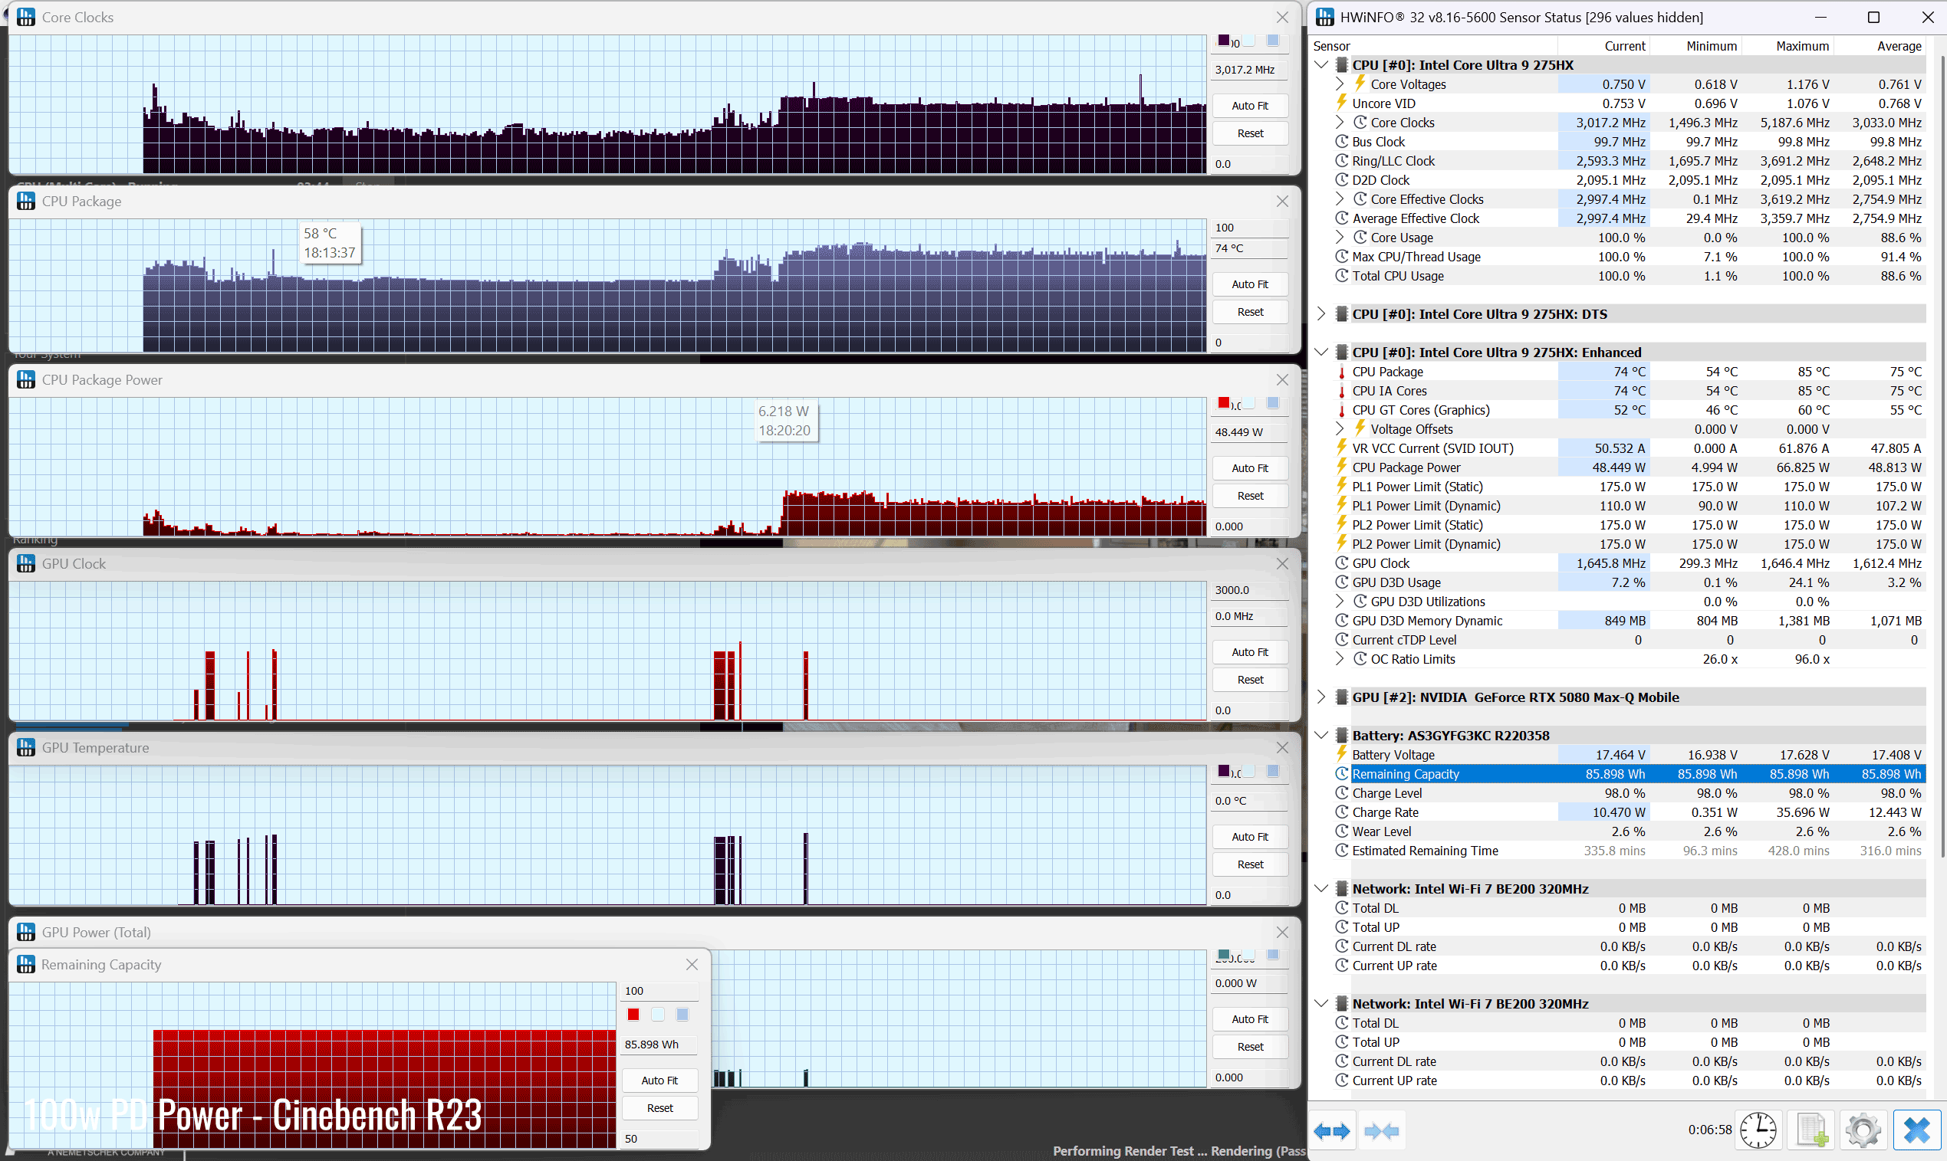The width and height of the screenshot is (1947, 1161).
Task: Collapse the CPU 275HX: Enhanced group
Action: click(x=1321, y=352)
